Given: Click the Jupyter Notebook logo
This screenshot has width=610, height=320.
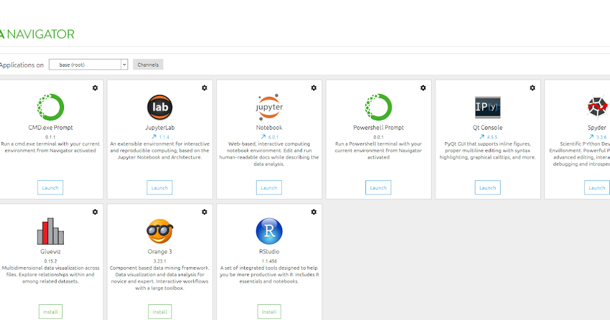Looking at the screenshot, I should click(269, 107).
